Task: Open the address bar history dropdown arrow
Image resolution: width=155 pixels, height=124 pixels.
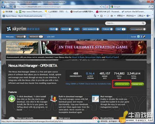Action: tap(100, 7)
